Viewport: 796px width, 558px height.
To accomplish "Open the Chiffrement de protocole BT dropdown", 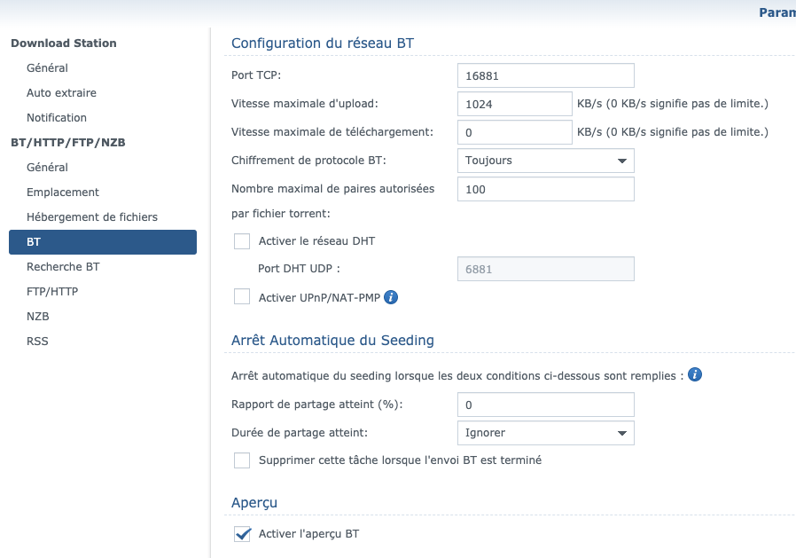I will pos(546,161).
